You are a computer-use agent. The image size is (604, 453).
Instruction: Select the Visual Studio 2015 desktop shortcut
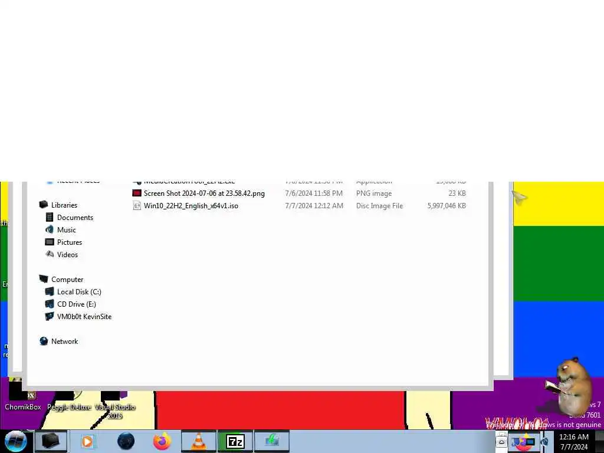[x=115, y=406]
